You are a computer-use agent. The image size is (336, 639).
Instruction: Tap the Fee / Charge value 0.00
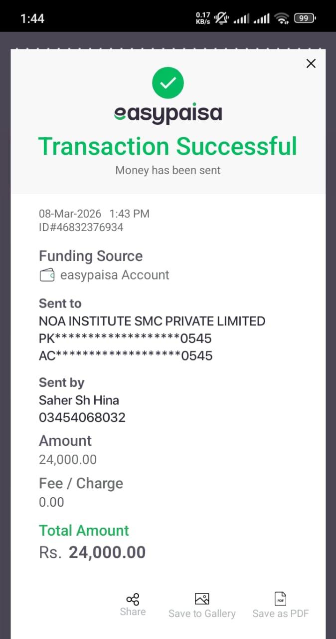tap(51, 502)
